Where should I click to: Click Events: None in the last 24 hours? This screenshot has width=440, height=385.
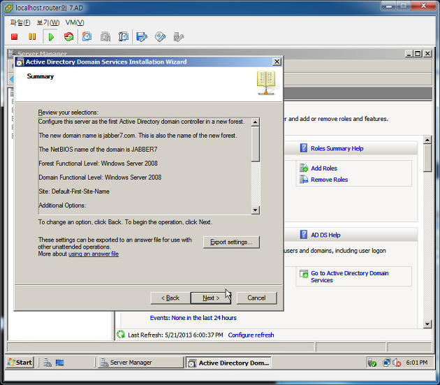click(x=193, y=318)
